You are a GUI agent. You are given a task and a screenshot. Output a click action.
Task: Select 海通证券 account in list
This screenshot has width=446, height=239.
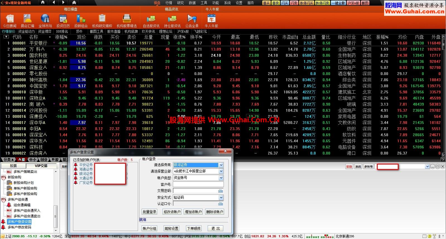[86, 169]
